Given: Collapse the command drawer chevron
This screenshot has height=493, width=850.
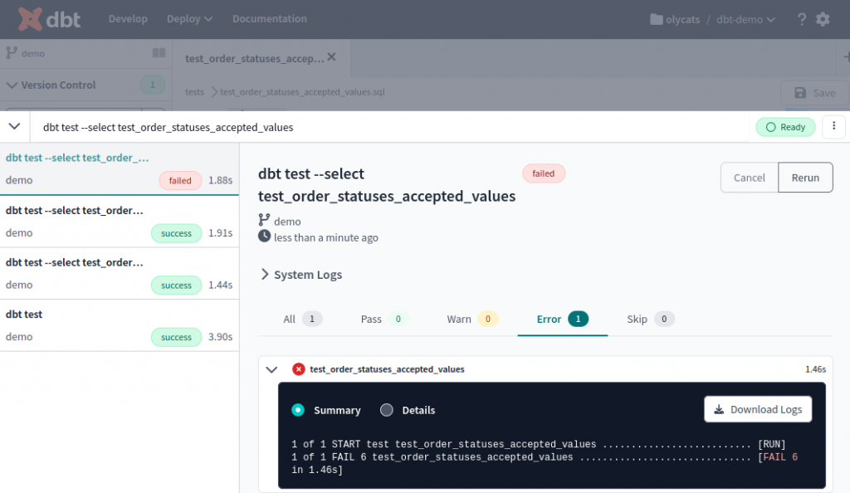Looking at the screenshot, I should tap(15, 126).
